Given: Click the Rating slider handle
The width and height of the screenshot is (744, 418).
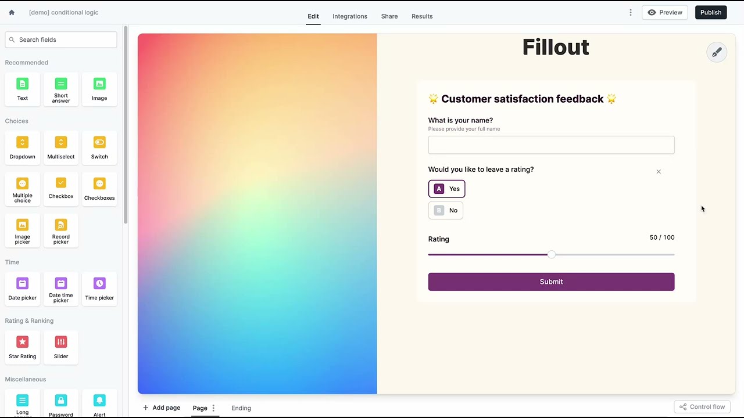Looking at the screenshot, I should click(551, 254).
